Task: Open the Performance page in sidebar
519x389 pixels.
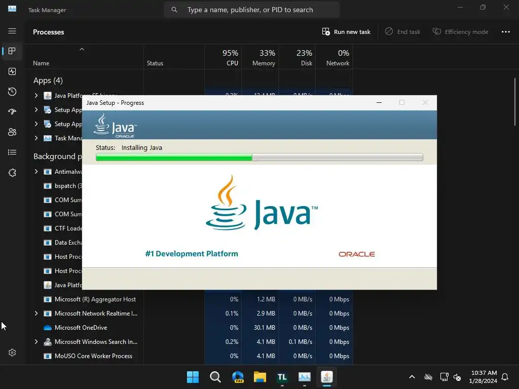Action: tap(12, 71)
